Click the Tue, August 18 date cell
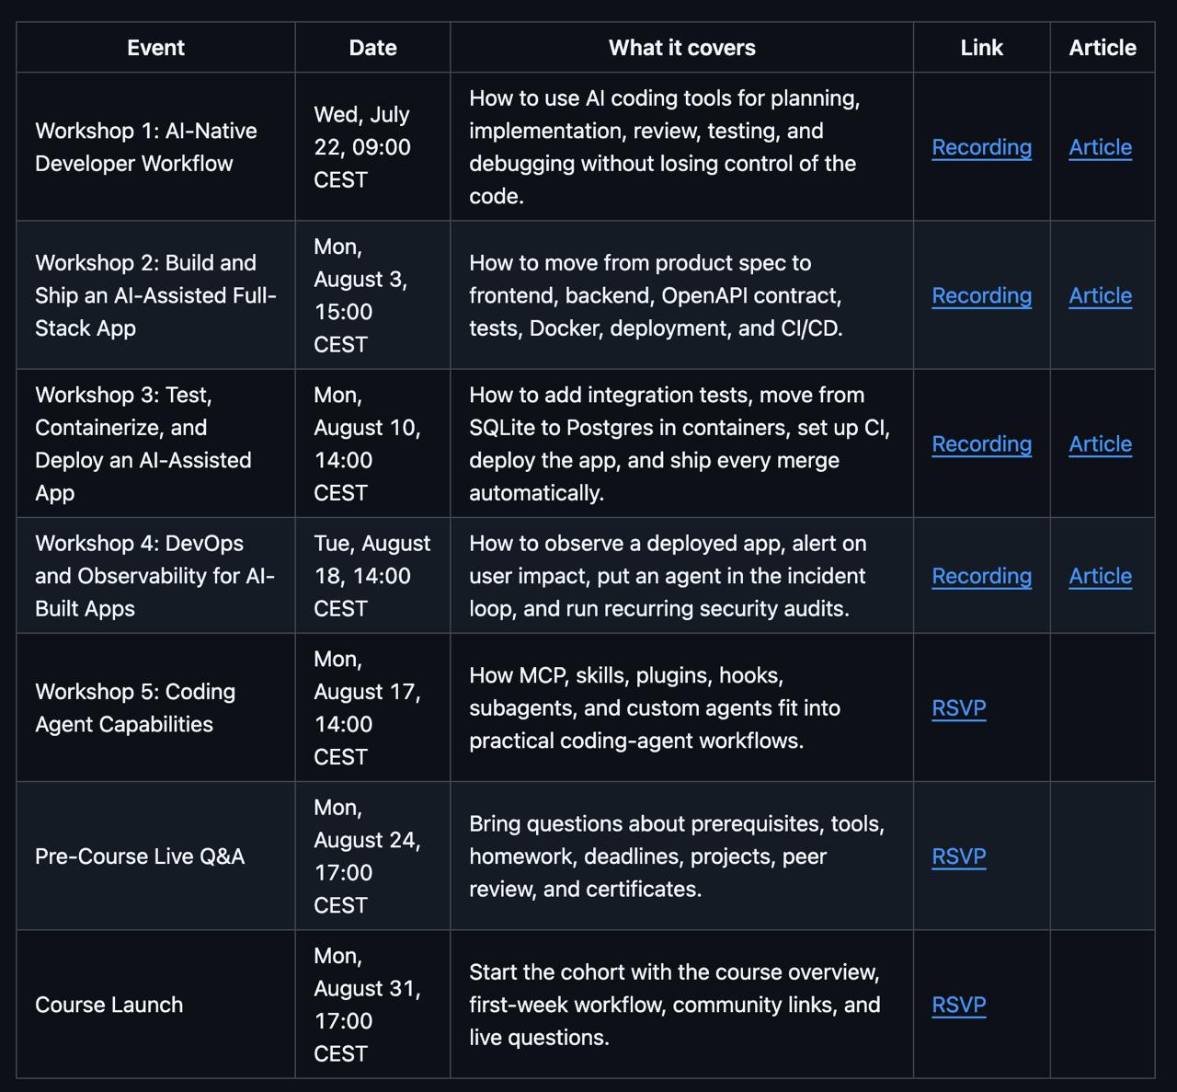1177x1092 pixels. click(372, 576)
